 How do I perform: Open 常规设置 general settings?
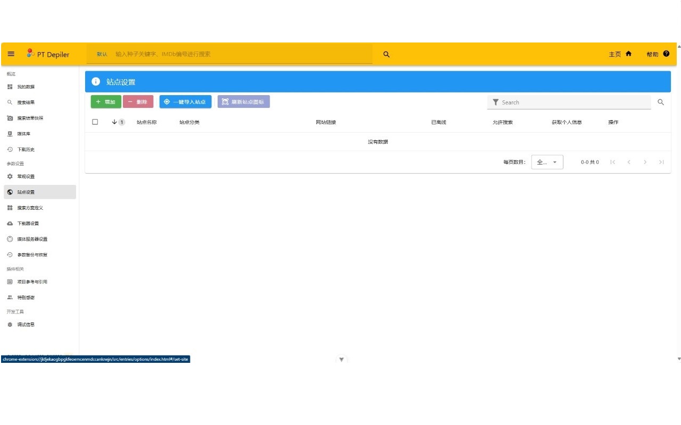click(x=40, y=176)
